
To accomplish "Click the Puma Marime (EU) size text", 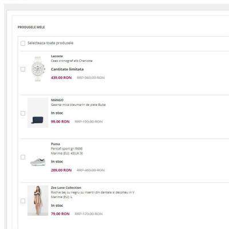I will (x=67, y=153).
